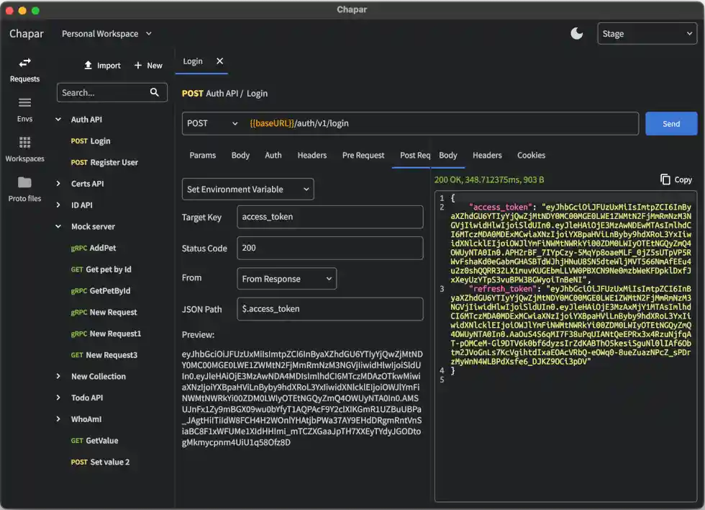The width and height of the screenshot is (705, 510).
Task: Toggle dark mode moon icon
Action: click(x=576, y=33)
